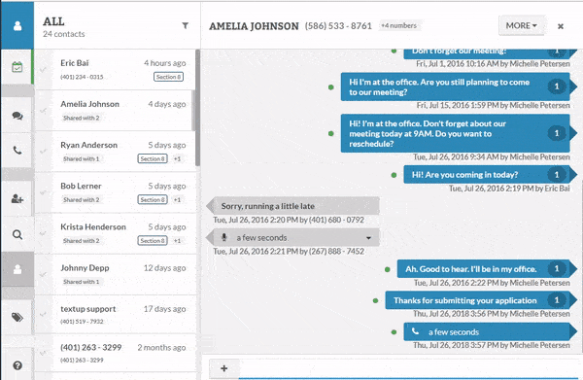Screen dimensions: 583x380
Task: Open the calendar check icon in sidebar
Action: [17, 67]
